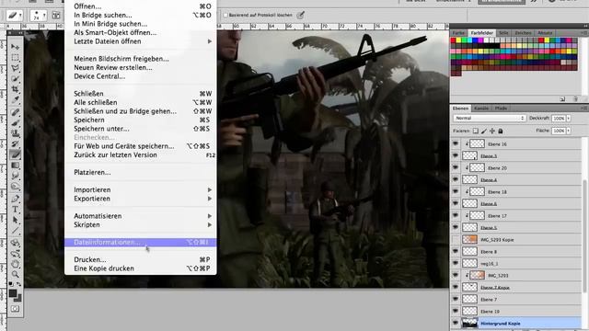589x331 pixels.
Task: Click the lock image pixels brush icon
Action: pos(484,131)
